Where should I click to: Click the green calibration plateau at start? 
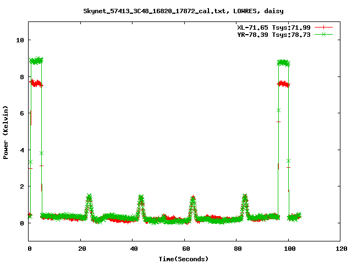[36, 61]
